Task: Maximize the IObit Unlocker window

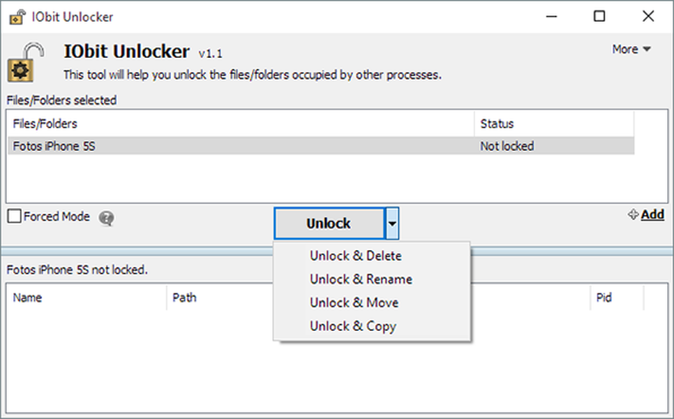Action: [599, 17]
